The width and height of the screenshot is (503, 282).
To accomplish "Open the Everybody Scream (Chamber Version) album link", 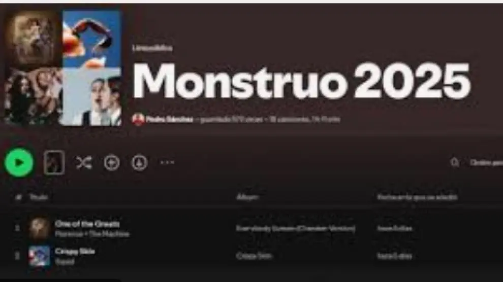I will pyautogui.click(x=296, y=229).
